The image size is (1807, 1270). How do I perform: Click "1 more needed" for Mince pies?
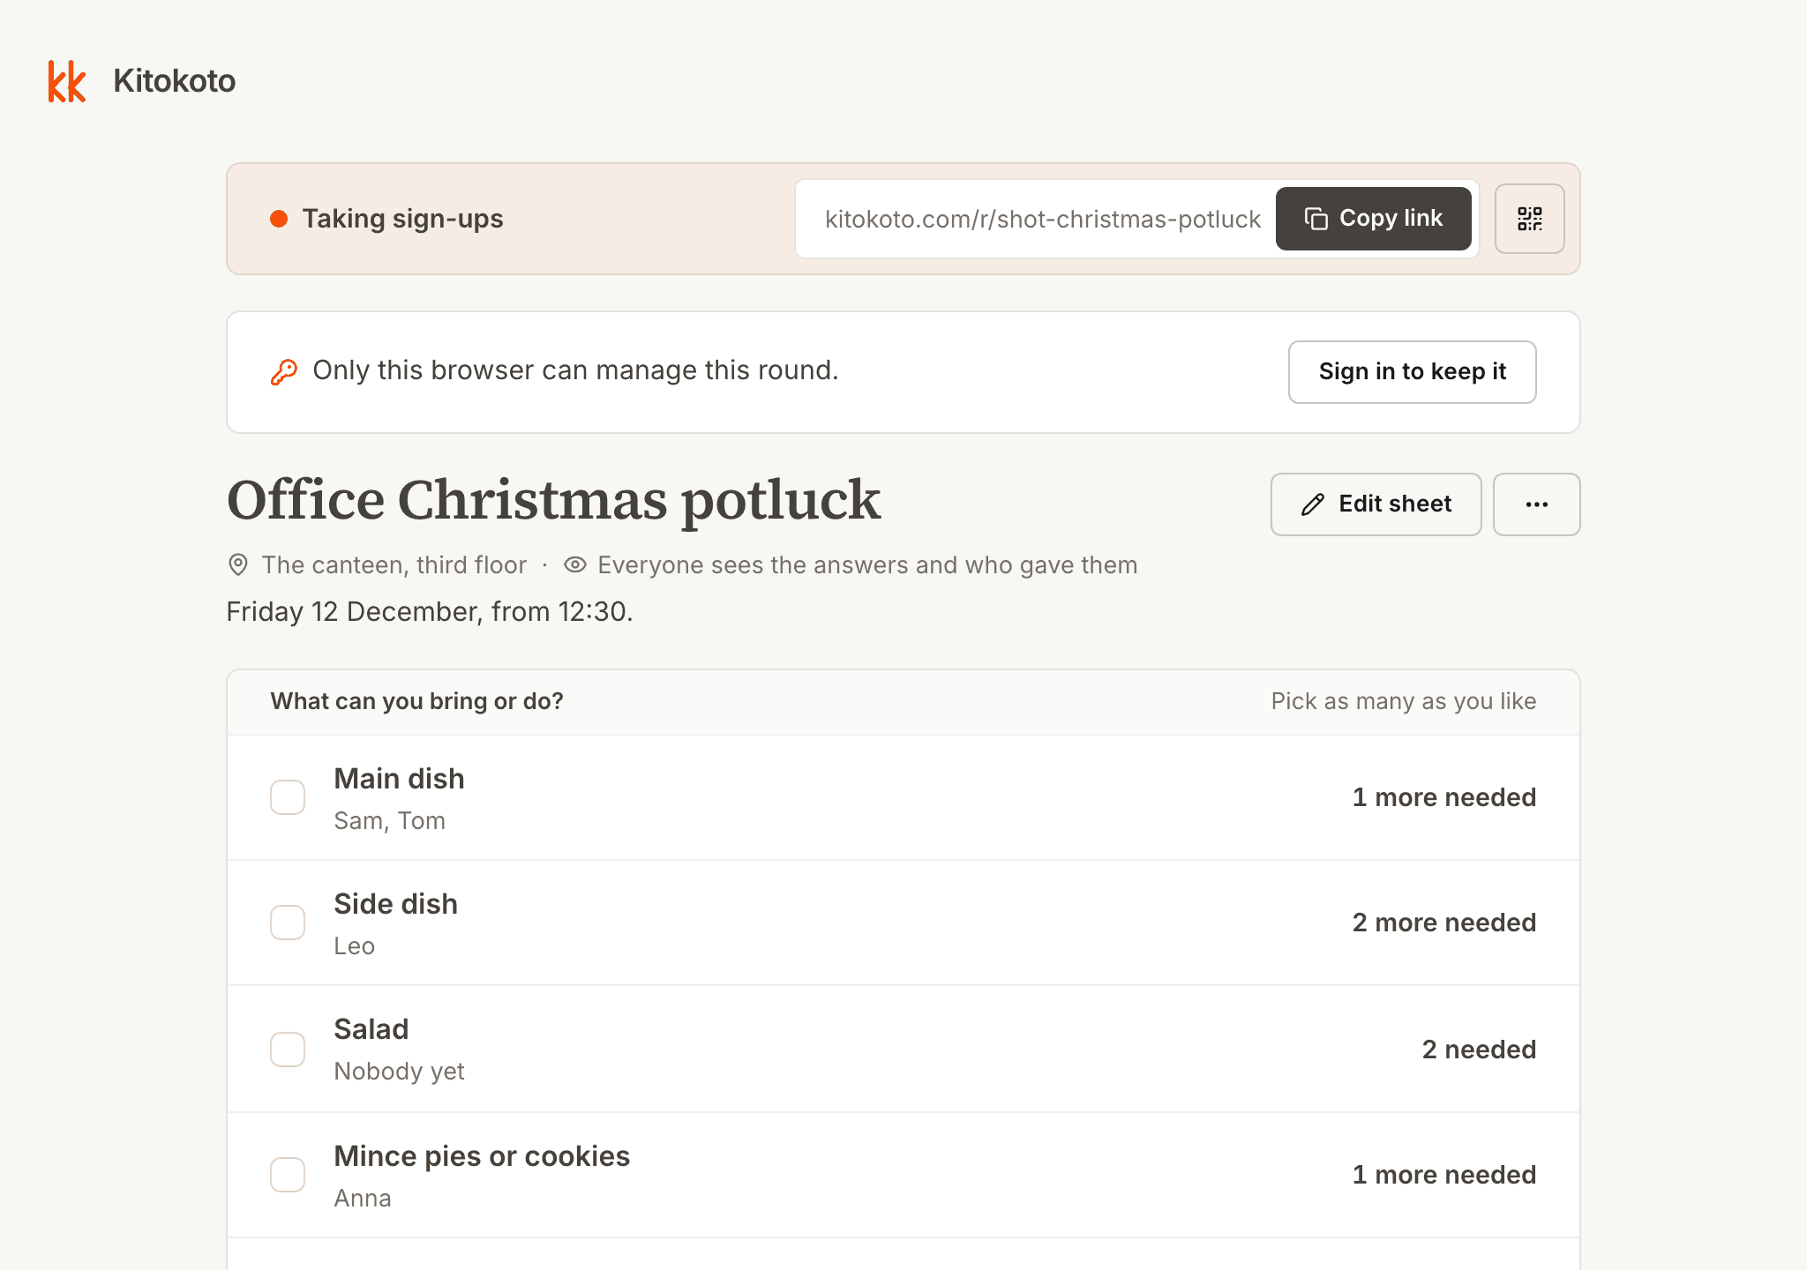[1443, 1175]
